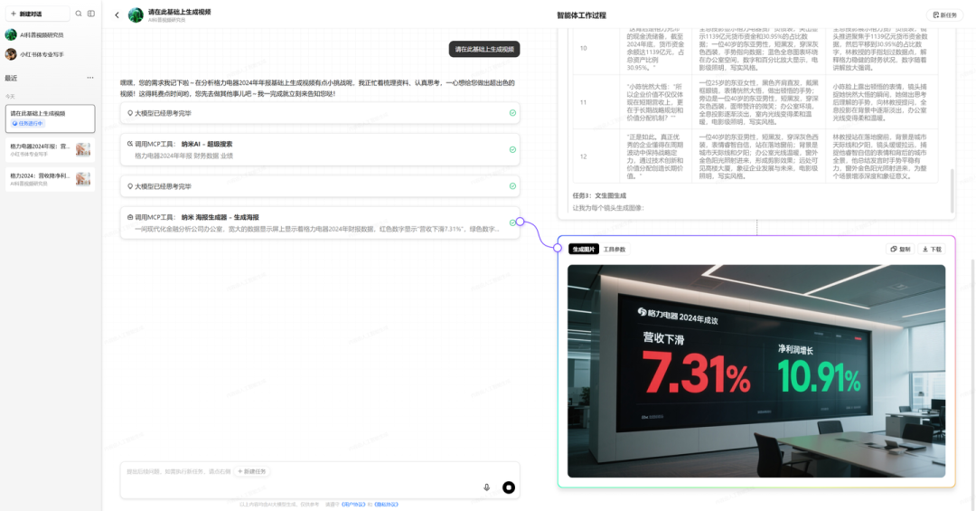Click the green checkmark on the 超级搜索 step
Image resolution: width=976 pixels, height=511 pixels.
click(512, 149)
